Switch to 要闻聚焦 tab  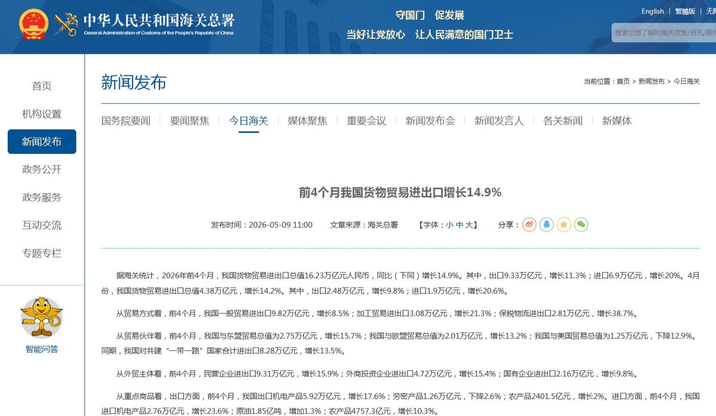click(x=190, y=121)
